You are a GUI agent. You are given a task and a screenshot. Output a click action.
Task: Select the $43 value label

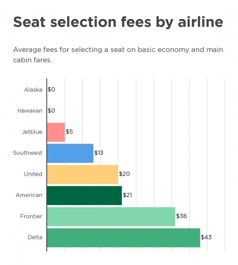click(x=206, y=238)
